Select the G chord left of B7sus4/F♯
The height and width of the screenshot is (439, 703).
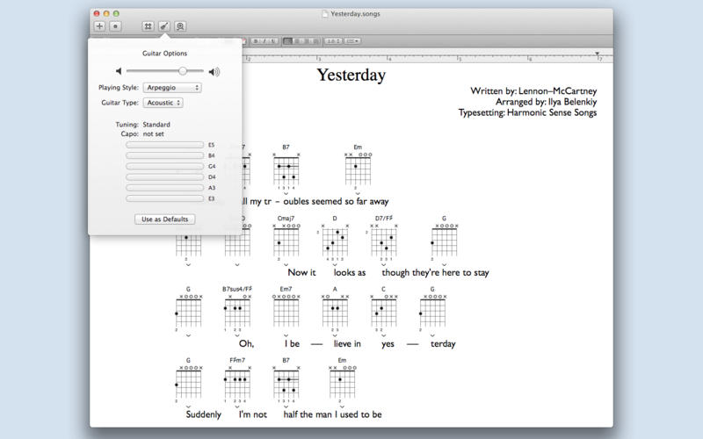click(188, 310)
